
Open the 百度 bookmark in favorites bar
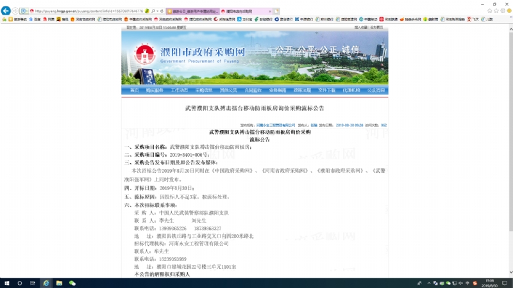(x=35, y=19)
